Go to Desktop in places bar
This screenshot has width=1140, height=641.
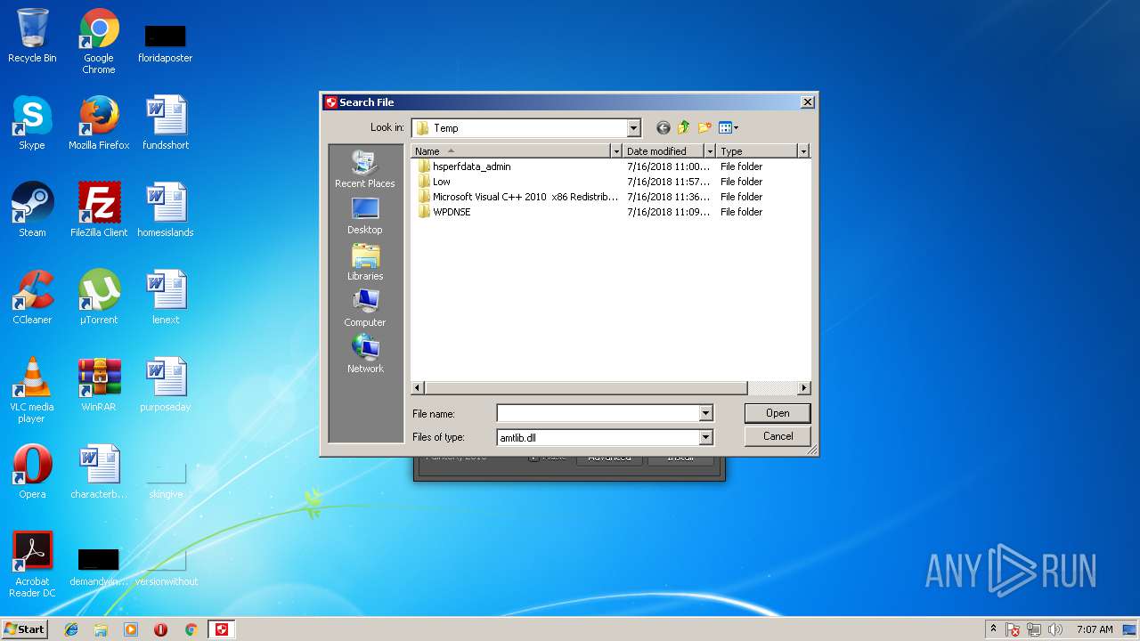pyautogui.click(x=365, y=215)
